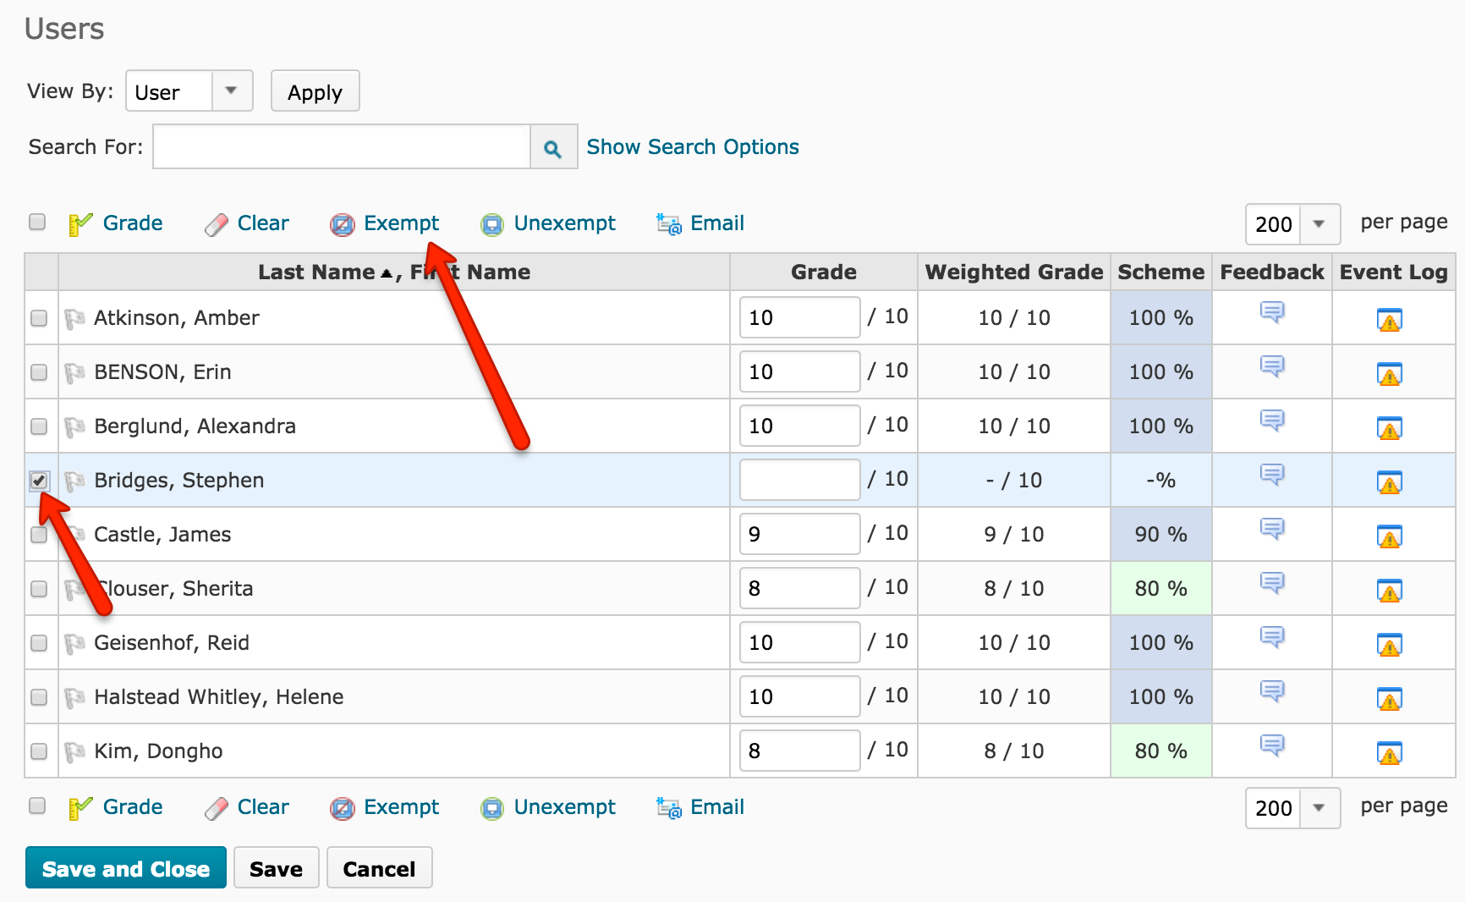Click the Clear eraser icon

click(217, 223)
